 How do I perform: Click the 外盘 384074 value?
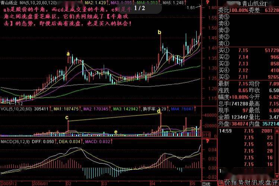[x=240, y=124]
